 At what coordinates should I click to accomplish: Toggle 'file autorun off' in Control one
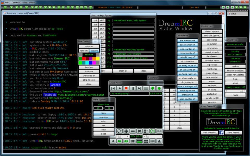[187, 41]
